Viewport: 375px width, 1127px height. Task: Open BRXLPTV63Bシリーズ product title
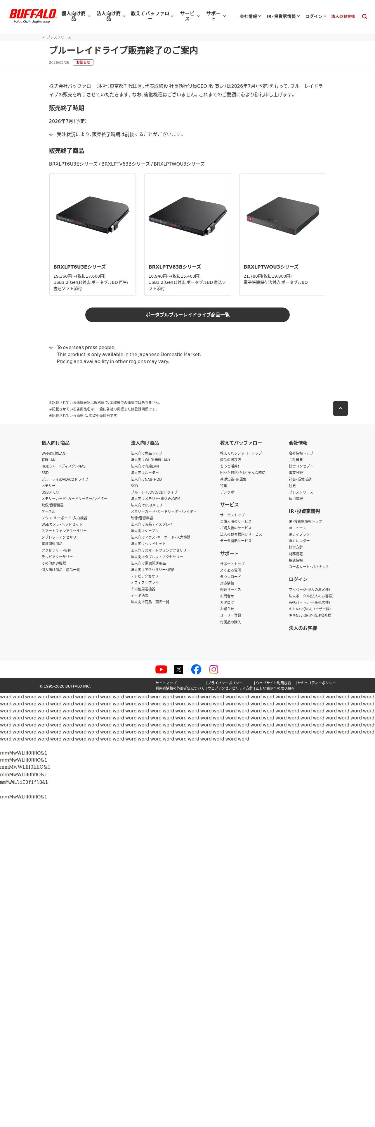pyautogui.click(x=175, y=267)
